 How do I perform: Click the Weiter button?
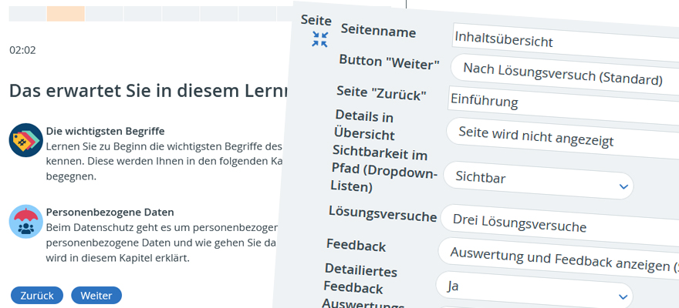click(96, 296)
